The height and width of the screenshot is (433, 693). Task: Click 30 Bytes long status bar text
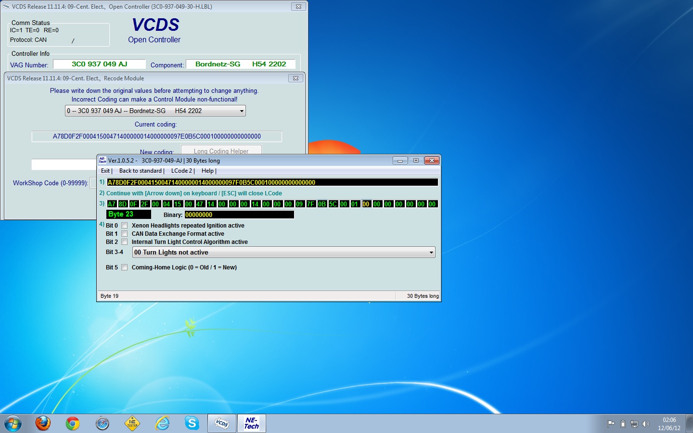(423, 296)
